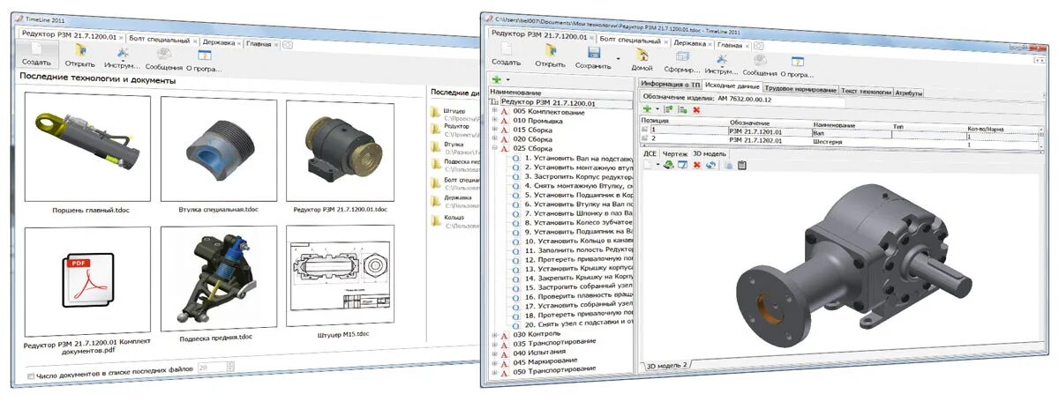Close Редуктор РЗМ tab in left window
The width and height of the screenshot is (1059, 409).
pos(121,36)
